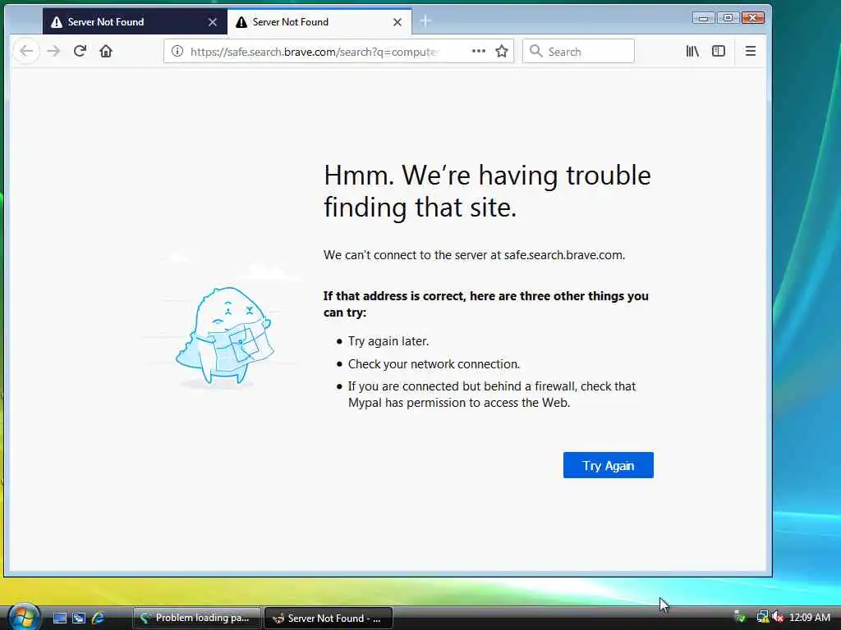Open the Library icon

tap(692, 52)
